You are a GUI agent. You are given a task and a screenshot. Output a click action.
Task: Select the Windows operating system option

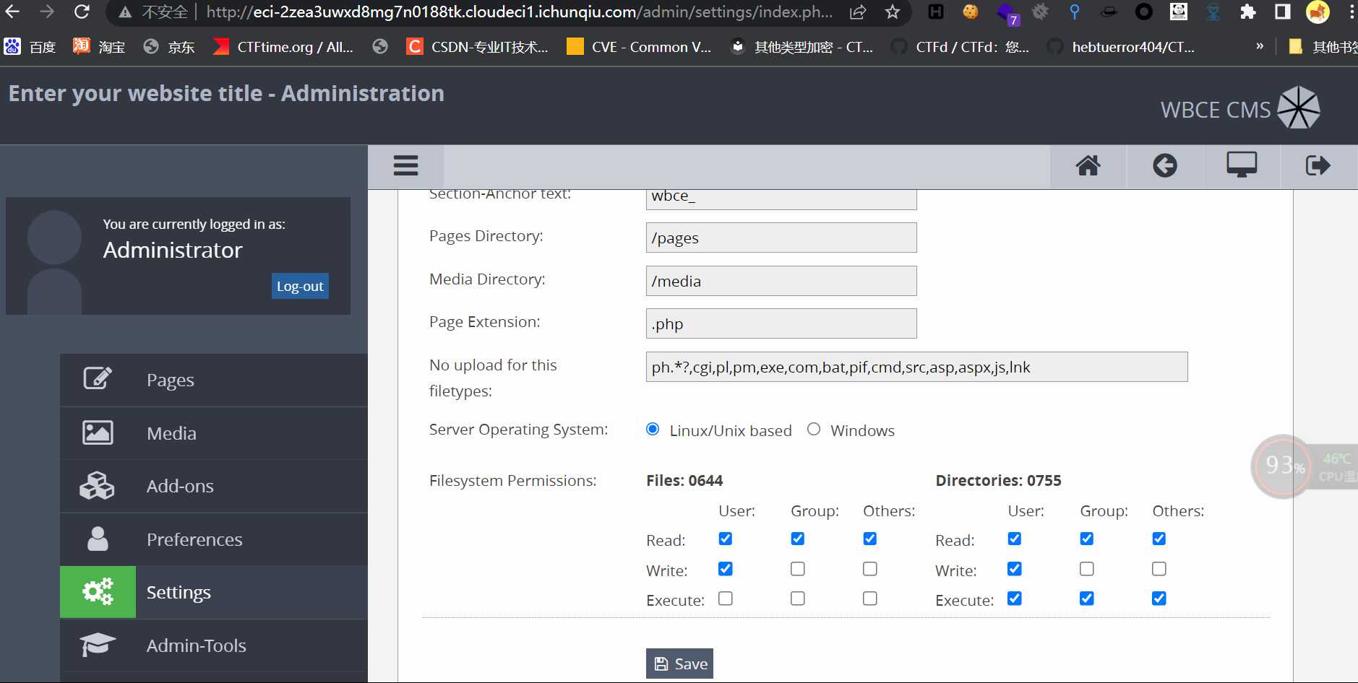pyautogui.click(x=814, y=430)
